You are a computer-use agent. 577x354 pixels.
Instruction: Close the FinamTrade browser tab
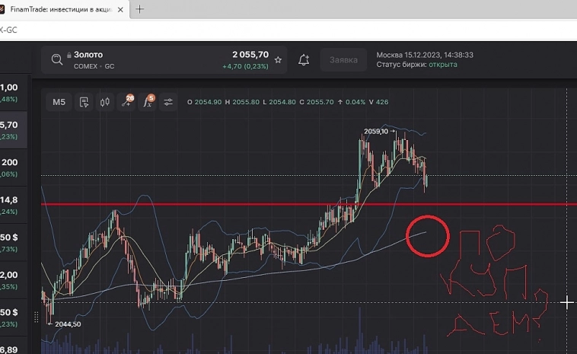click(120, 10)
